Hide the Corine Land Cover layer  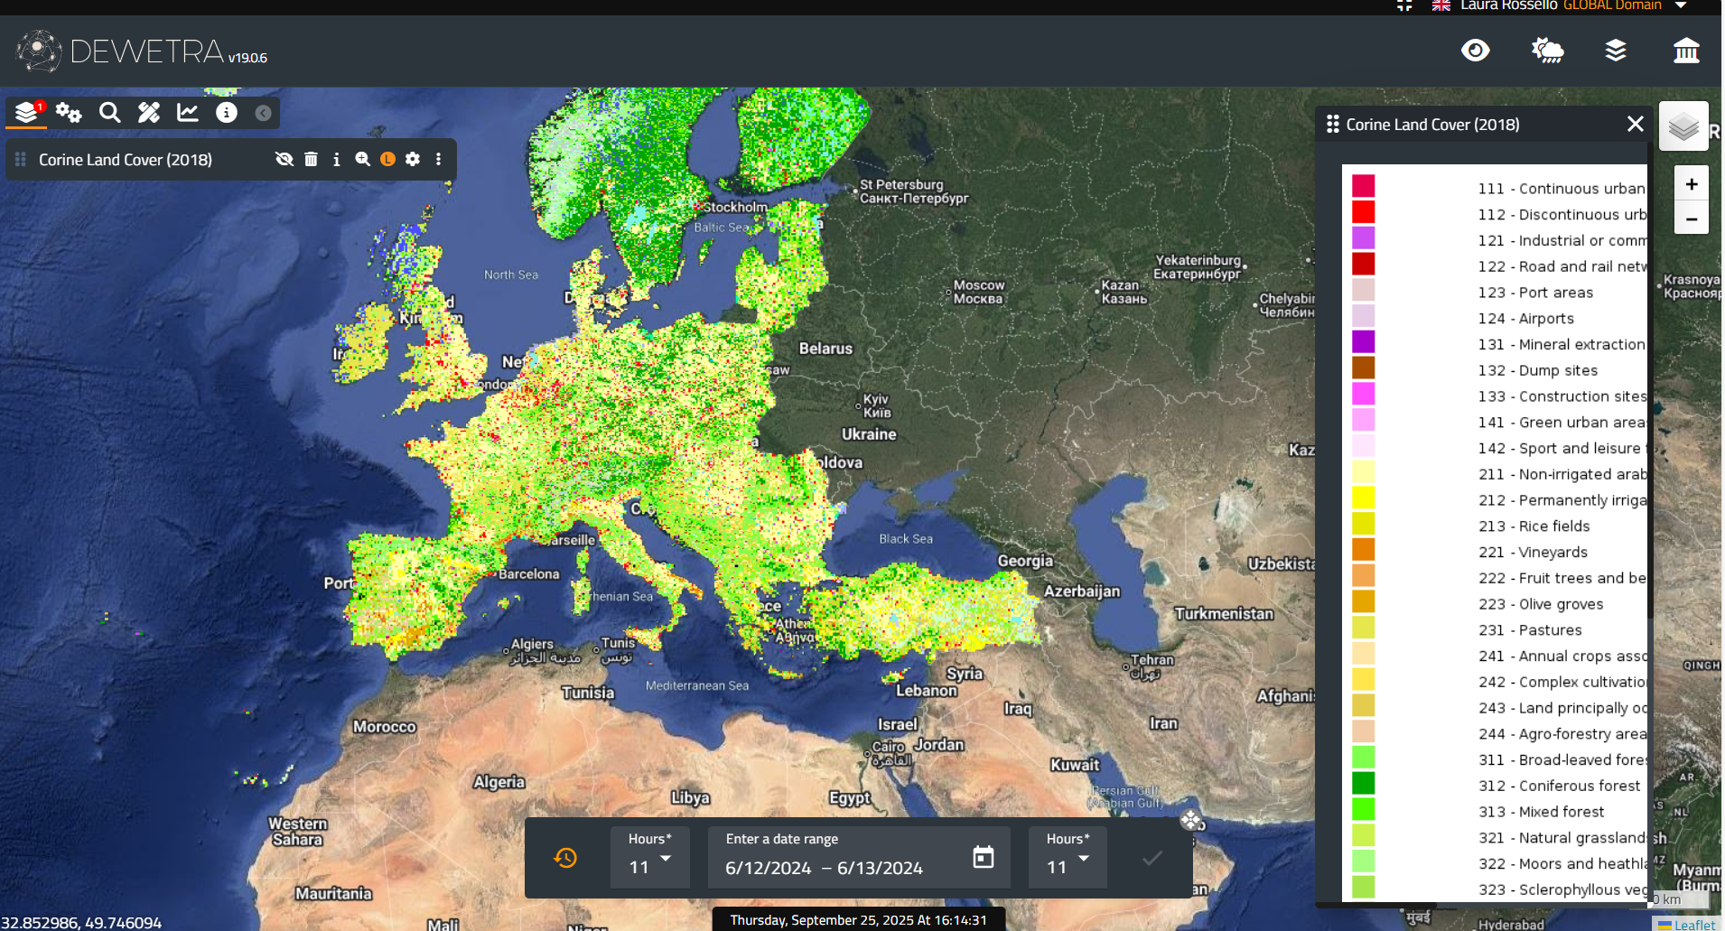point(284,159)
